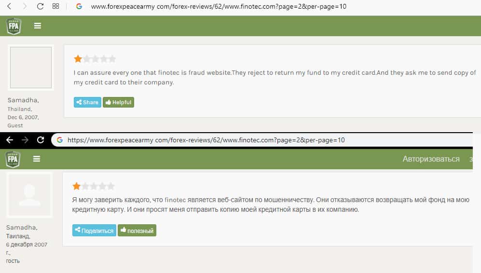Screen dimensions: 481x273
Task: Click the reload icon in lower dark toolbar
Action: click(41, 140)
